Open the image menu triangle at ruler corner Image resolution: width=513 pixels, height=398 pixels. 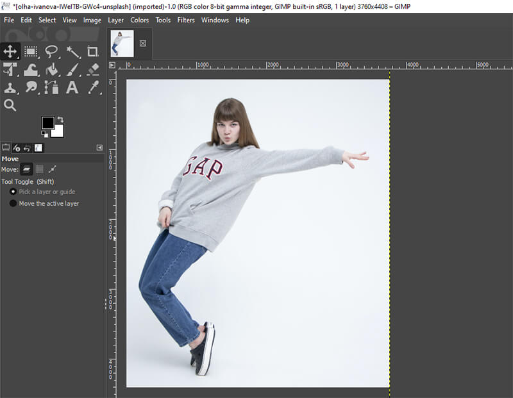(x=112, y=65)
